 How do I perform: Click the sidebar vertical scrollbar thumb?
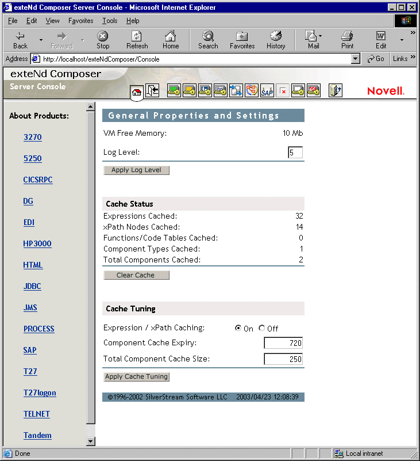pyautogui.click(x=91, y=267)
